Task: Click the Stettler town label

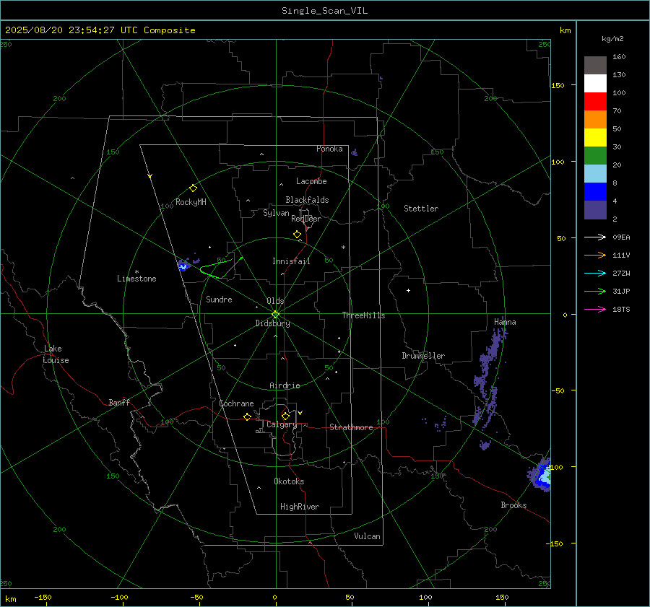Action: [x=421, y=209]
